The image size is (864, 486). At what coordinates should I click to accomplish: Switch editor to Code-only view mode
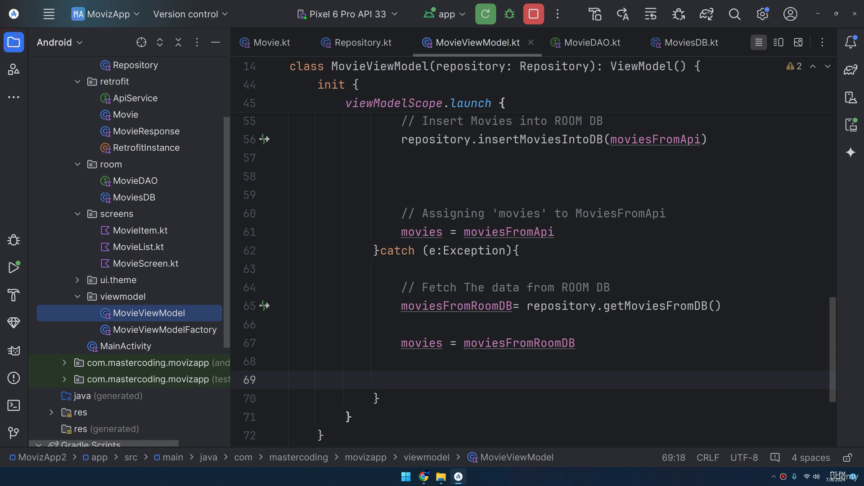(759, 42)
